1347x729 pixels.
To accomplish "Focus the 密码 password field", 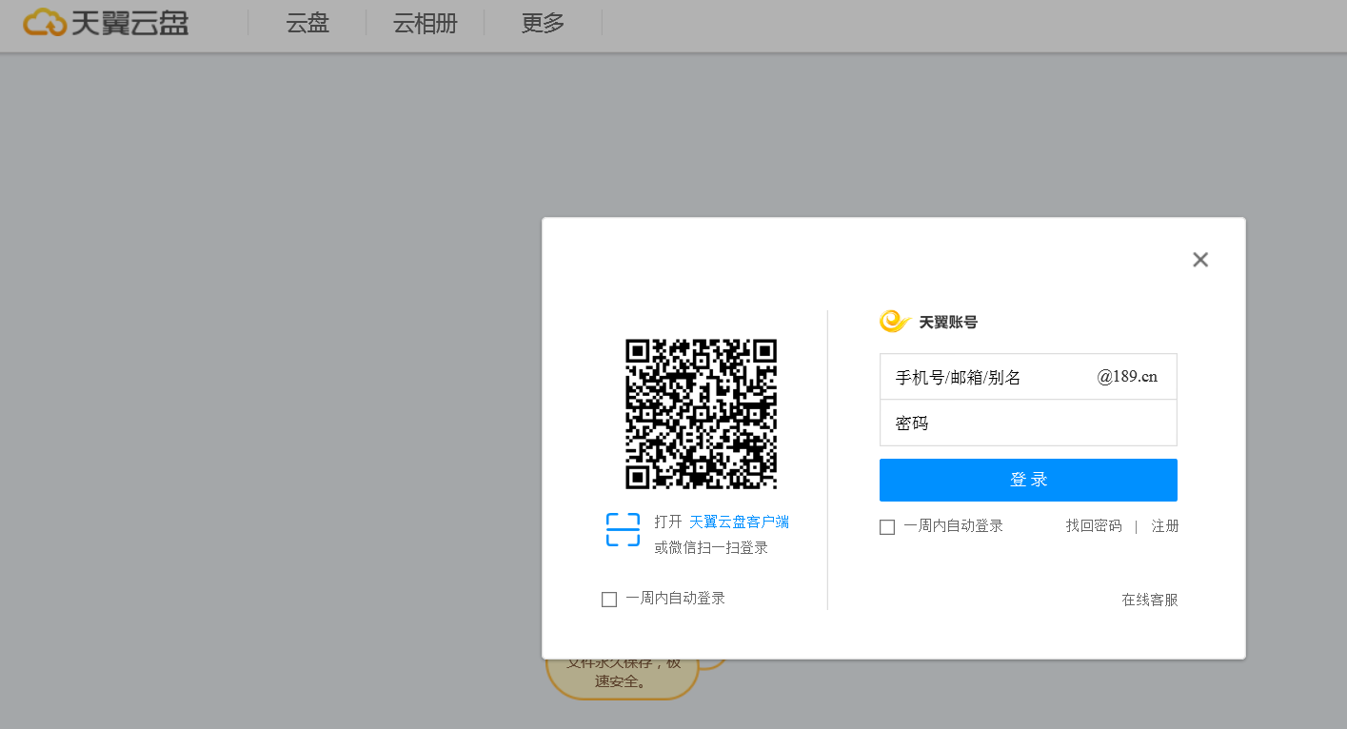I will pos(1028,423).
